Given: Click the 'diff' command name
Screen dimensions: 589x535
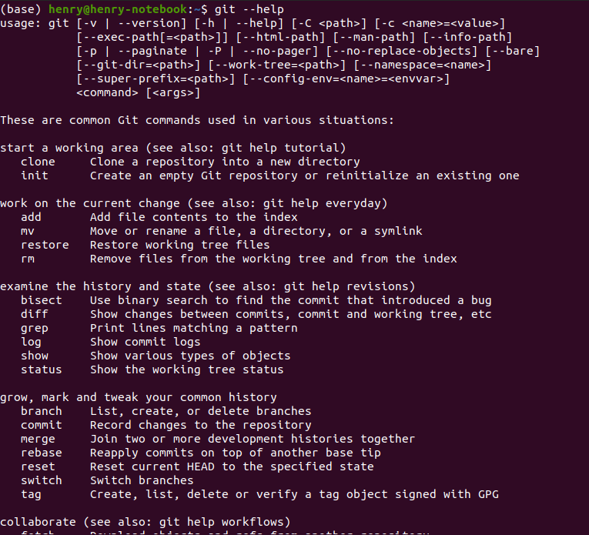Looking at the screenshot, I should point(35,314).
